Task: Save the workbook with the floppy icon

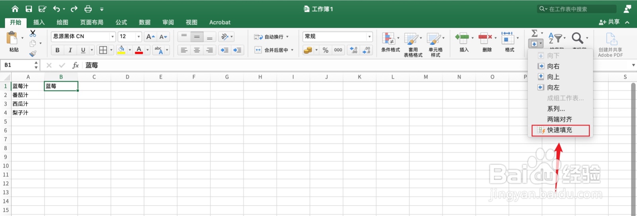Action: pos(29,9)
